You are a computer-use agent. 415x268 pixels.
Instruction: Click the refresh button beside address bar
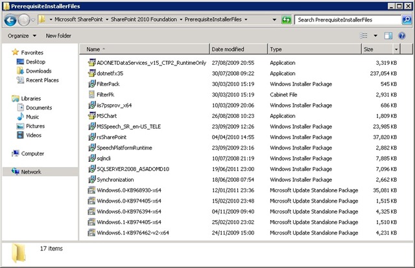pyautogui.click(x=286, y=20)
